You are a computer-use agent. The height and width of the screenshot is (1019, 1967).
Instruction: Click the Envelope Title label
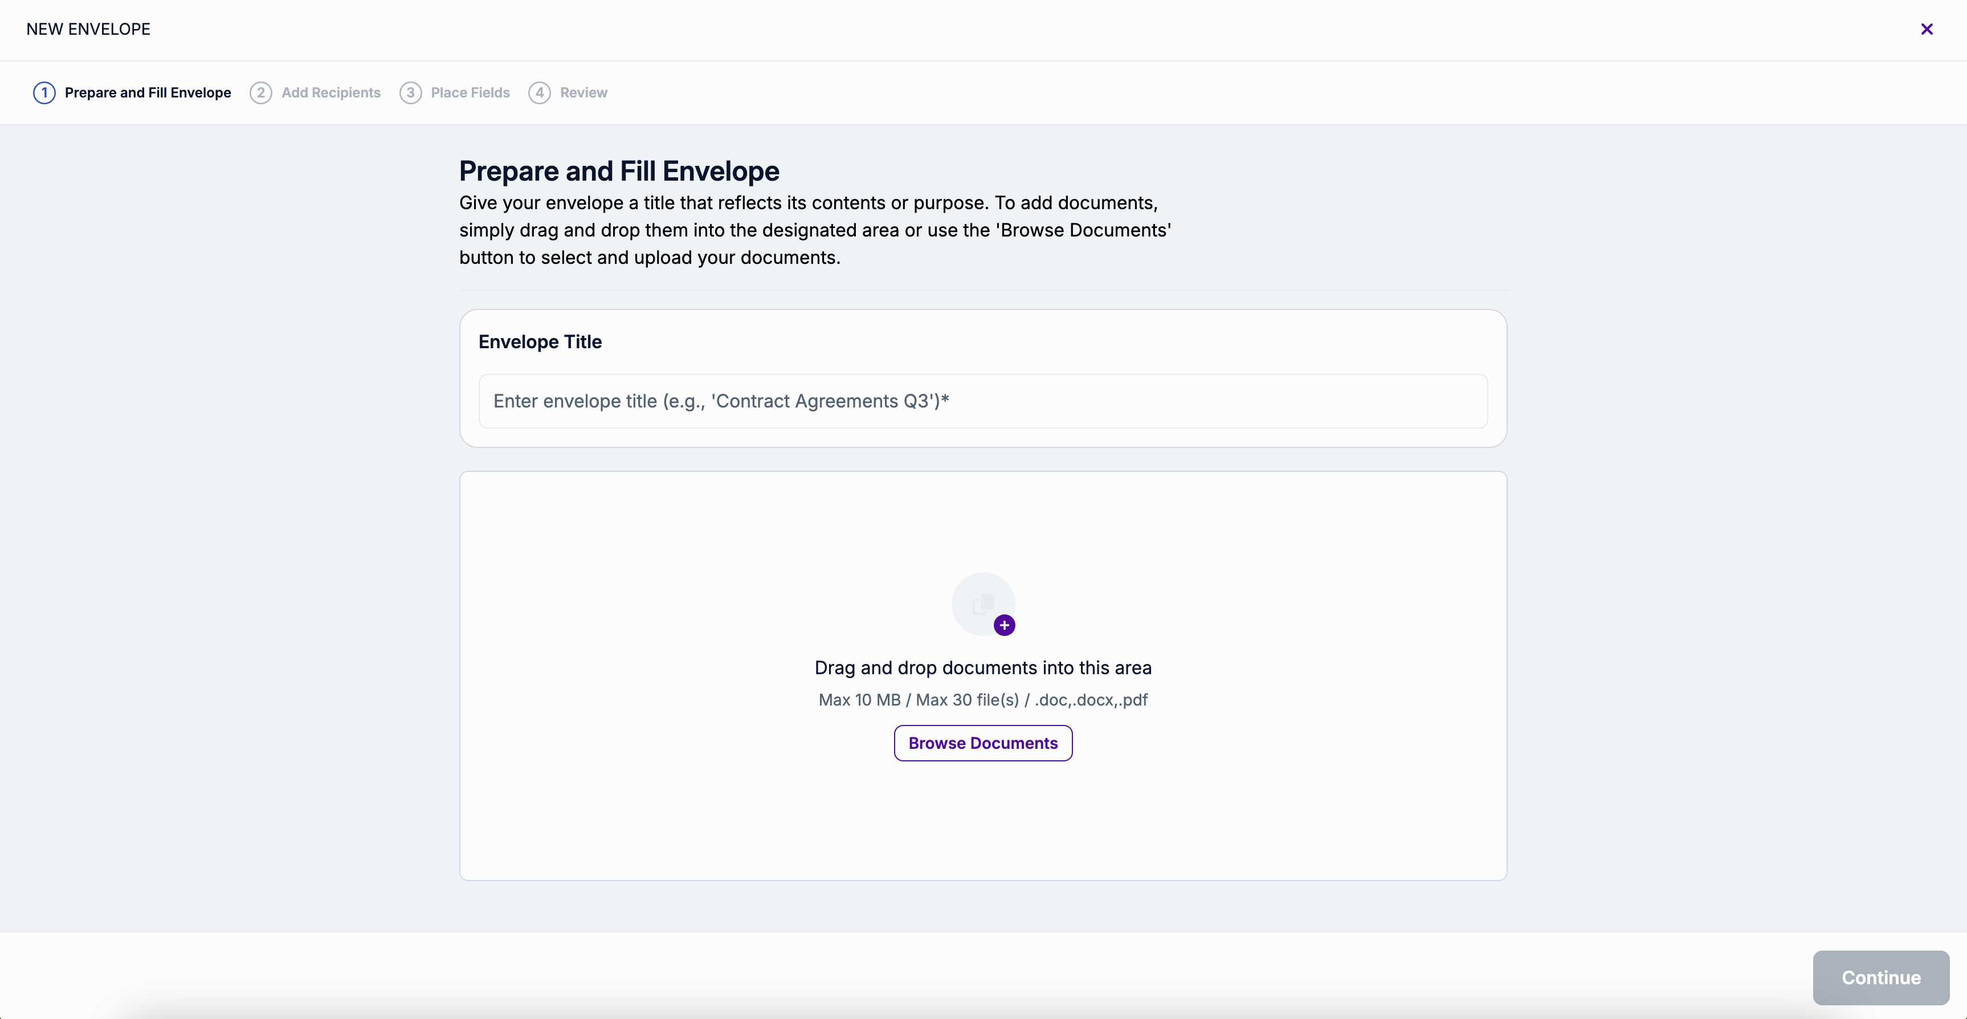[x=540, y=341]
